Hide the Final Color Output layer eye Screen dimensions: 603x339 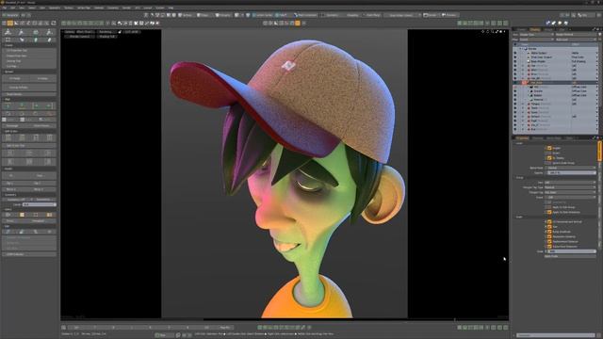pos(515,57)
